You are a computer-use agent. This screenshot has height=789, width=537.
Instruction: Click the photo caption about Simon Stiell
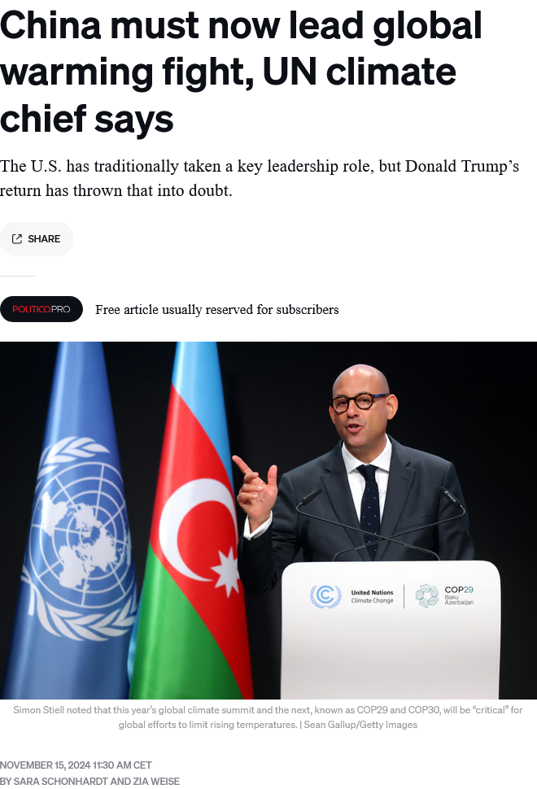[268, 717]
